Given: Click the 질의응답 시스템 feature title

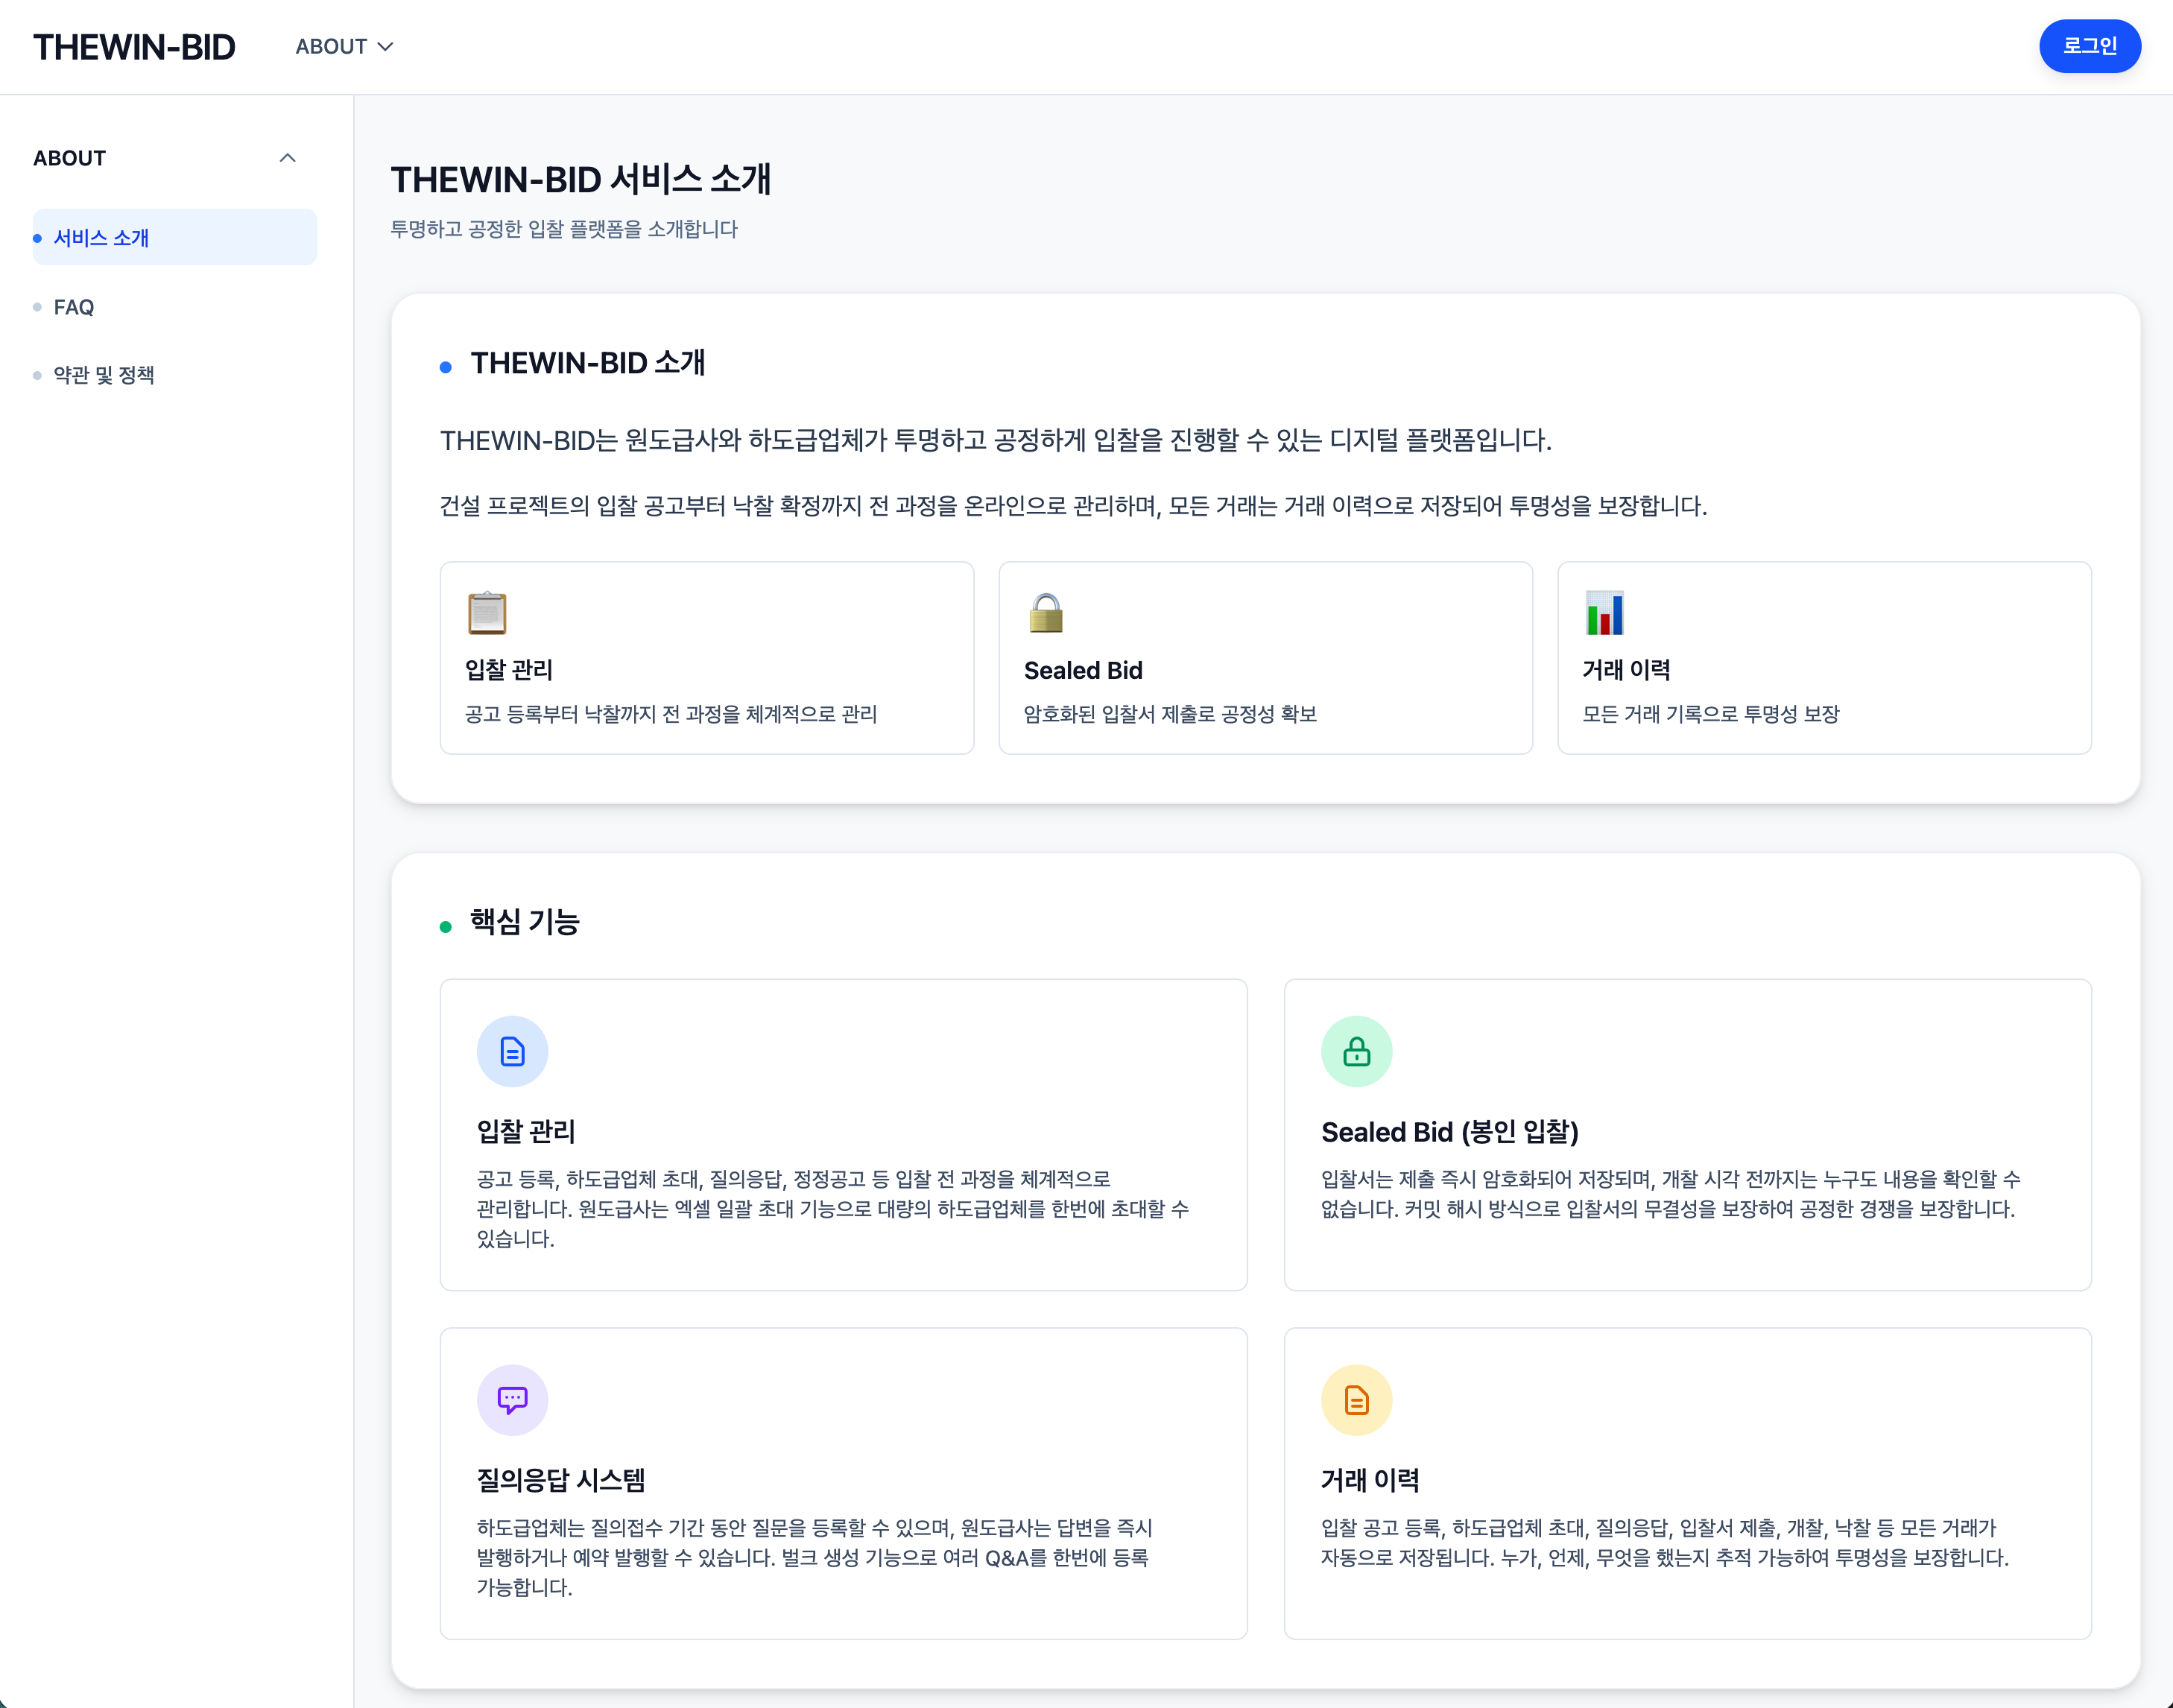Looking at the screenshot, I should click(x=561, y=1480).
